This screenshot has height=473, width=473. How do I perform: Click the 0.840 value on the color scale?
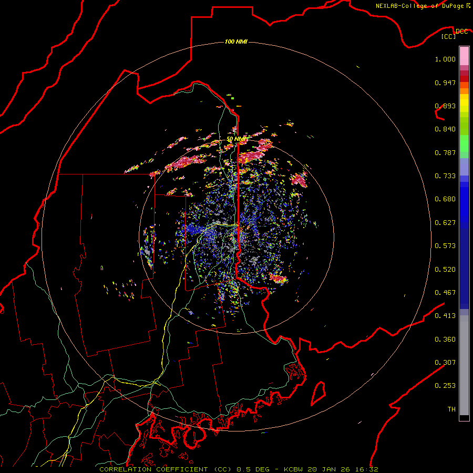point(445,129)
